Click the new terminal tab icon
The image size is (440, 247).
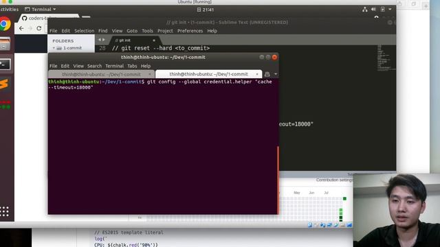tap(267, 74)
